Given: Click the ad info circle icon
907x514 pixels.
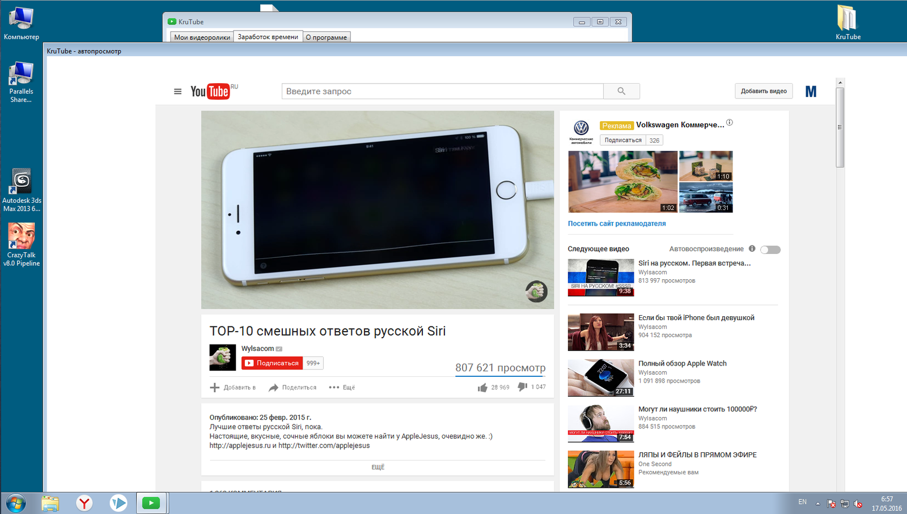Looking at the screenshot, I should coord(730,122).
